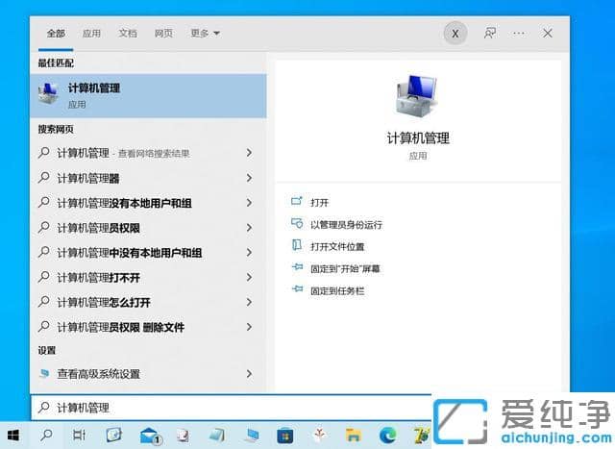Image resolution: width=615 pixels, height=449 pixels.
Task: Click suggestion text 计算机管理怎么打开
Action: pyautogui.click(x=104, y=303)
